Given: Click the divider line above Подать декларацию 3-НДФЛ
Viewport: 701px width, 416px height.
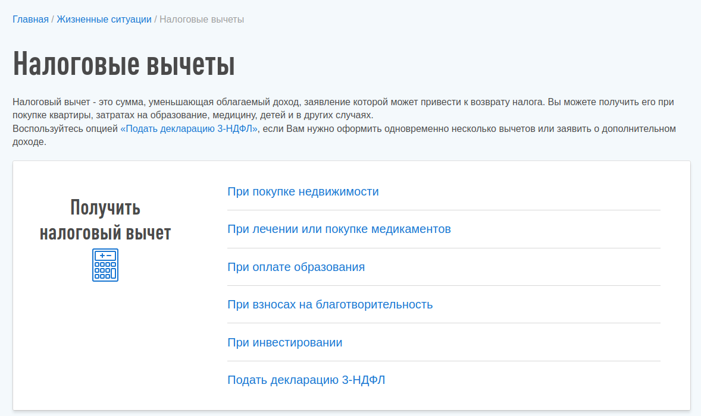Looking at the screenshot, I should [x=443, y=361].
